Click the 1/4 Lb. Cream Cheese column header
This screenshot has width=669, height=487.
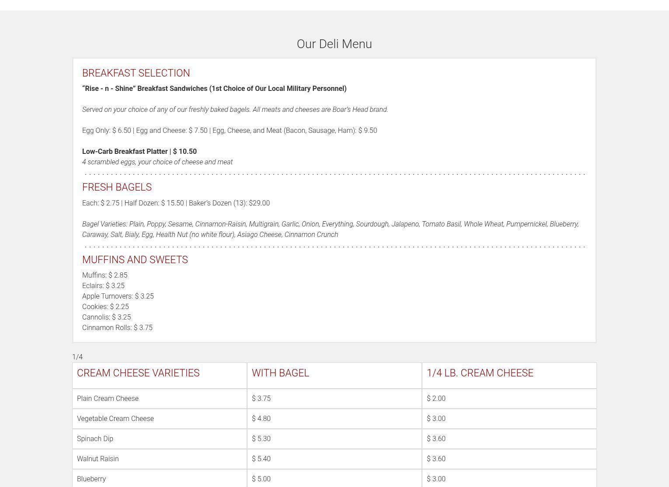pos(480,373)
